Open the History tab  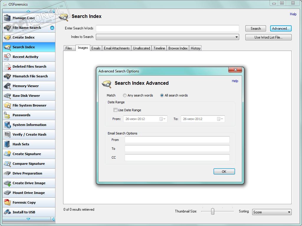196,48
